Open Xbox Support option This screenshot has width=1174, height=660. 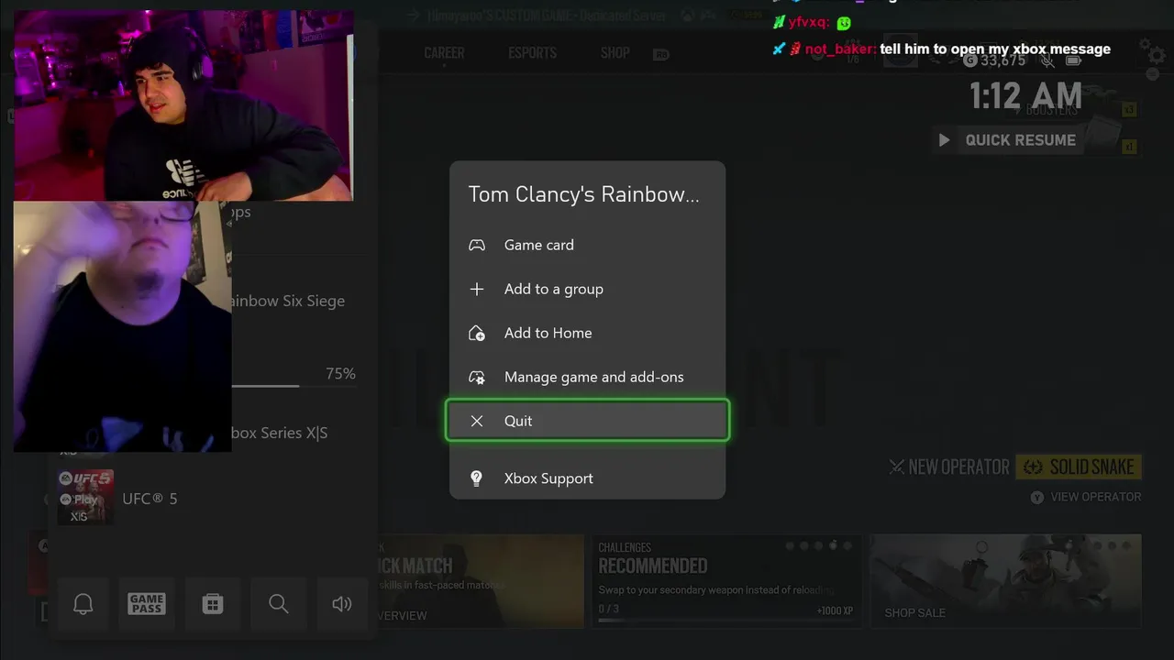587,478
